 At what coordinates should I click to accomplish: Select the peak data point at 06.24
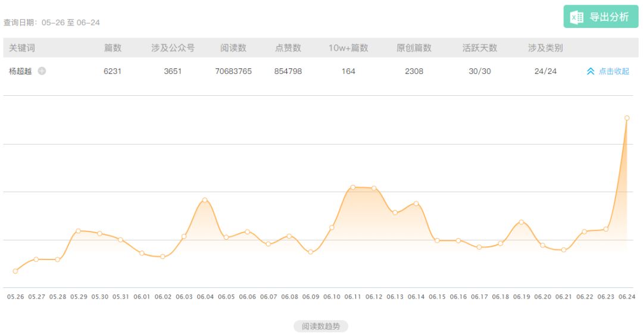coord(627,118)
